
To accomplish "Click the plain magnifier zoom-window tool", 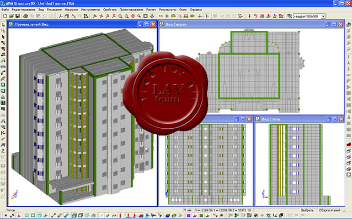I will (139, 16).
